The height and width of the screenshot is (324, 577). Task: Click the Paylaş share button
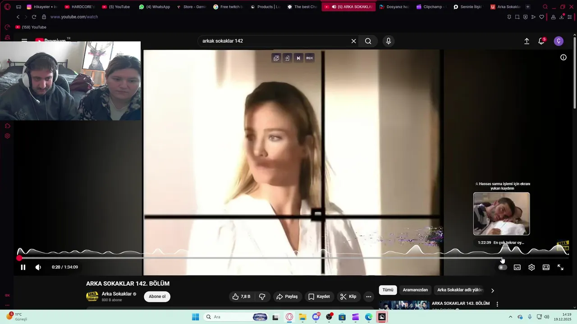(x=287, y=297)
